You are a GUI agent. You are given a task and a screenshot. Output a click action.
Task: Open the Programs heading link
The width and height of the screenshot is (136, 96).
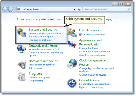35,74
